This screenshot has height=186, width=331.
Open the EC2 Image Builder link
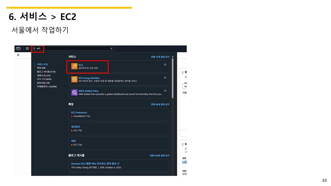click(89, 78)
